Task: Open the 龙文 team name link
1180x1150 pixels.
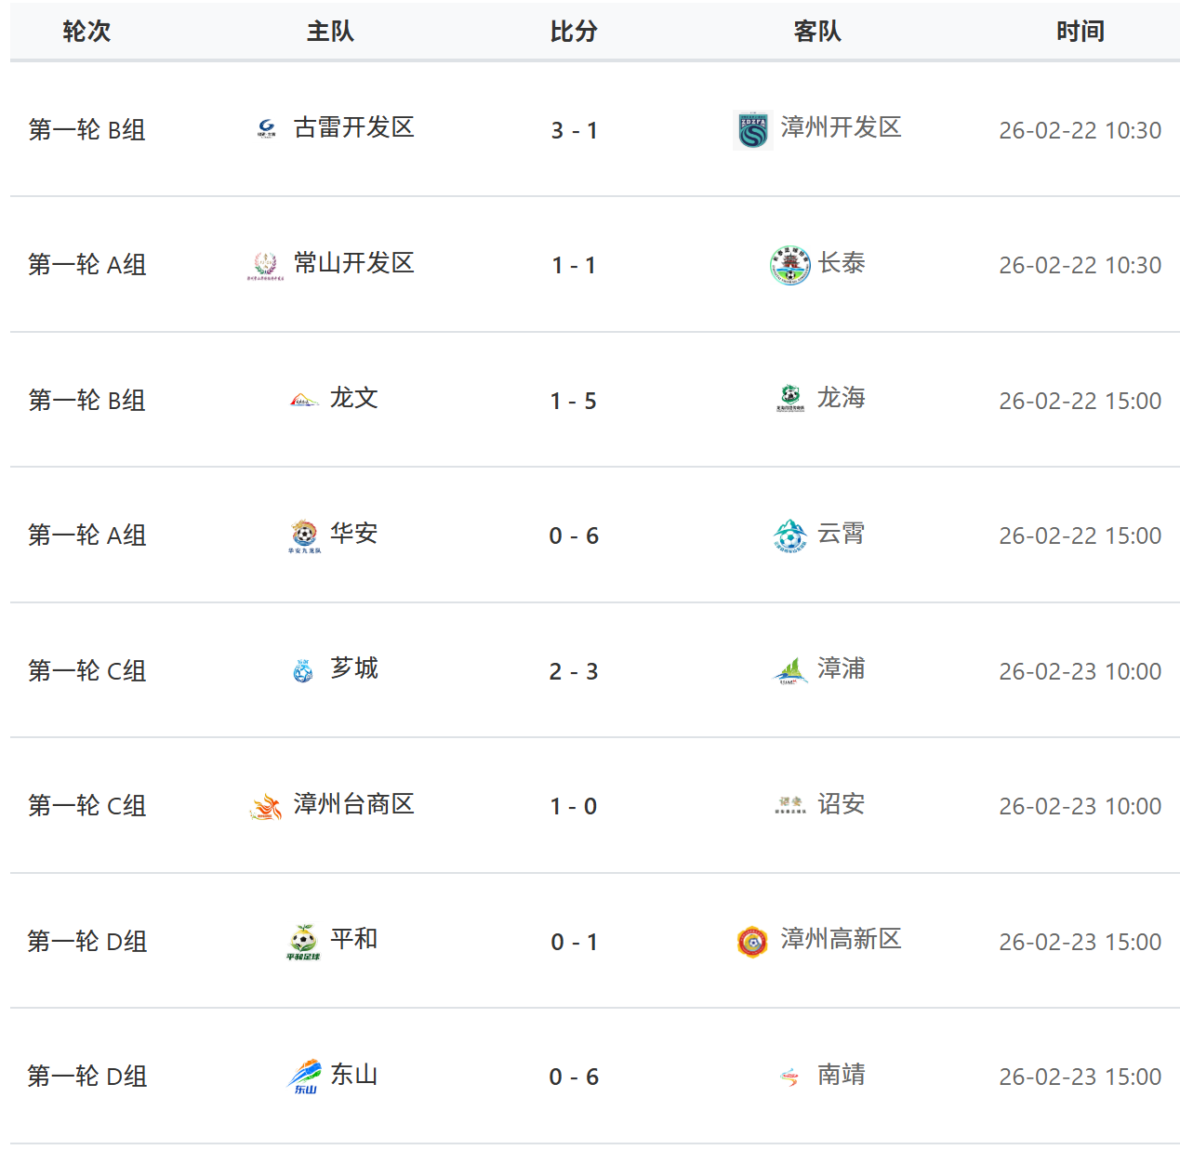Action: (x=354, y=398)
